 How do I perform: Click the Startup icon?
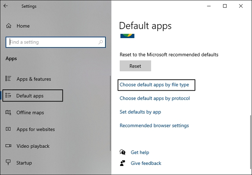(8, 163)
